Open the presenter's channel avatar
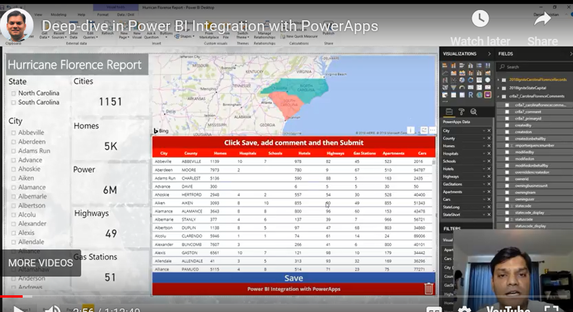The width and height of the screenshot is (573, 312). [x=17, y=25]
